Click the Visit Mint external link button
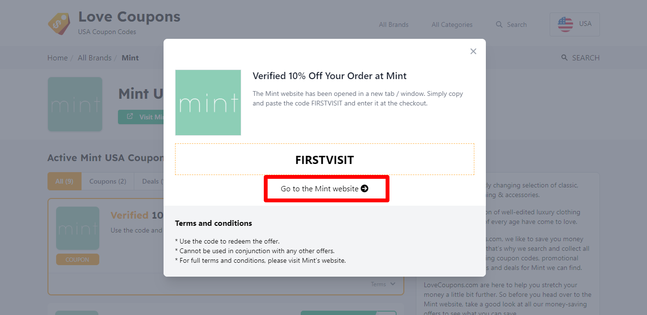The width and height of the screenshot is (647, 315). [x=141, y=117]
